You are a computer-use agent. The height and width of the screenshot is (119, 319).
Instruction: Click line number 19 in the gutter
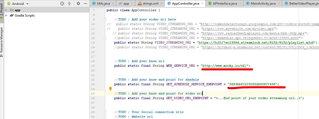coord(93,66)
